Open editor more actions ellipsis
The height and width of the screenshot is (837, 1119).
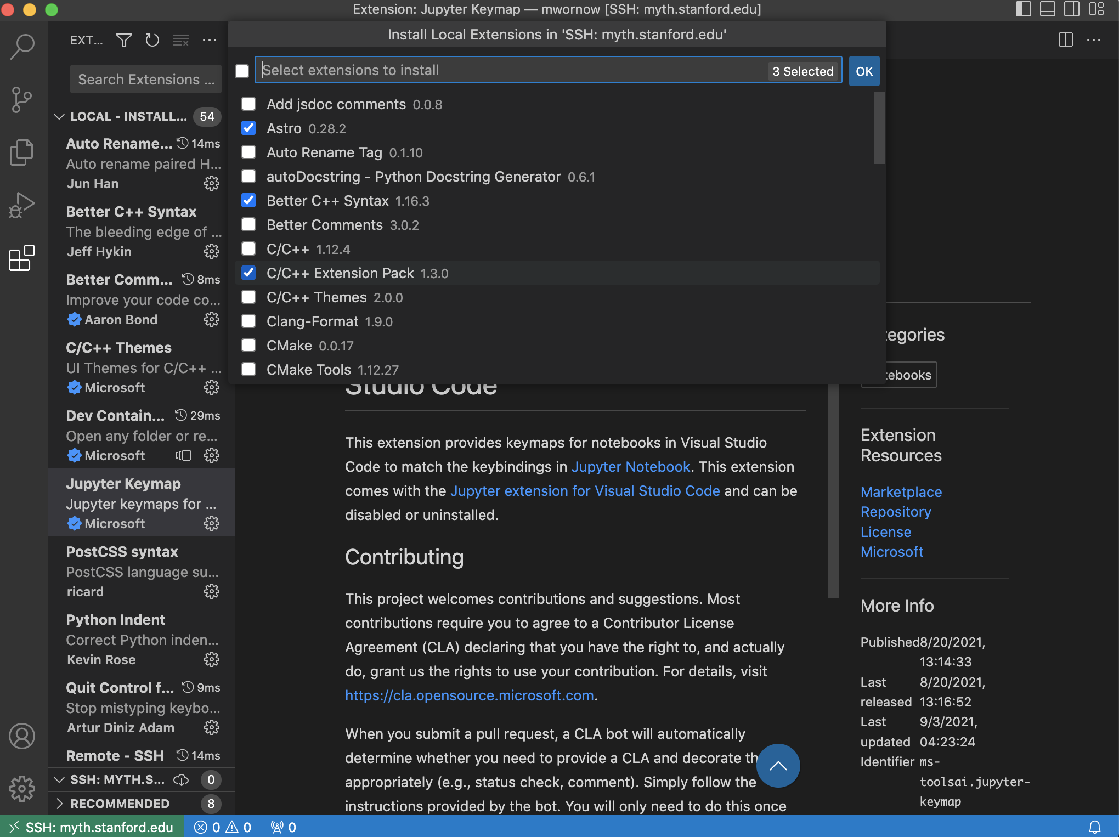[x=1094, y=40]
